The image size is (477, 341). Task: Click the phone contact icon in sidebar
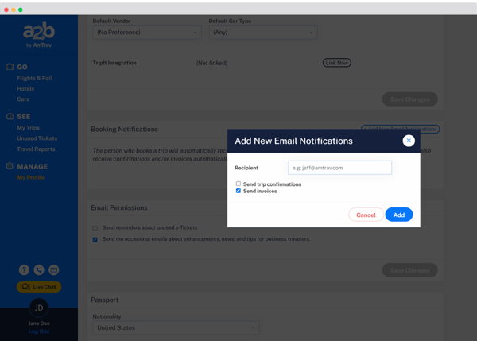(x=39, y=270)
